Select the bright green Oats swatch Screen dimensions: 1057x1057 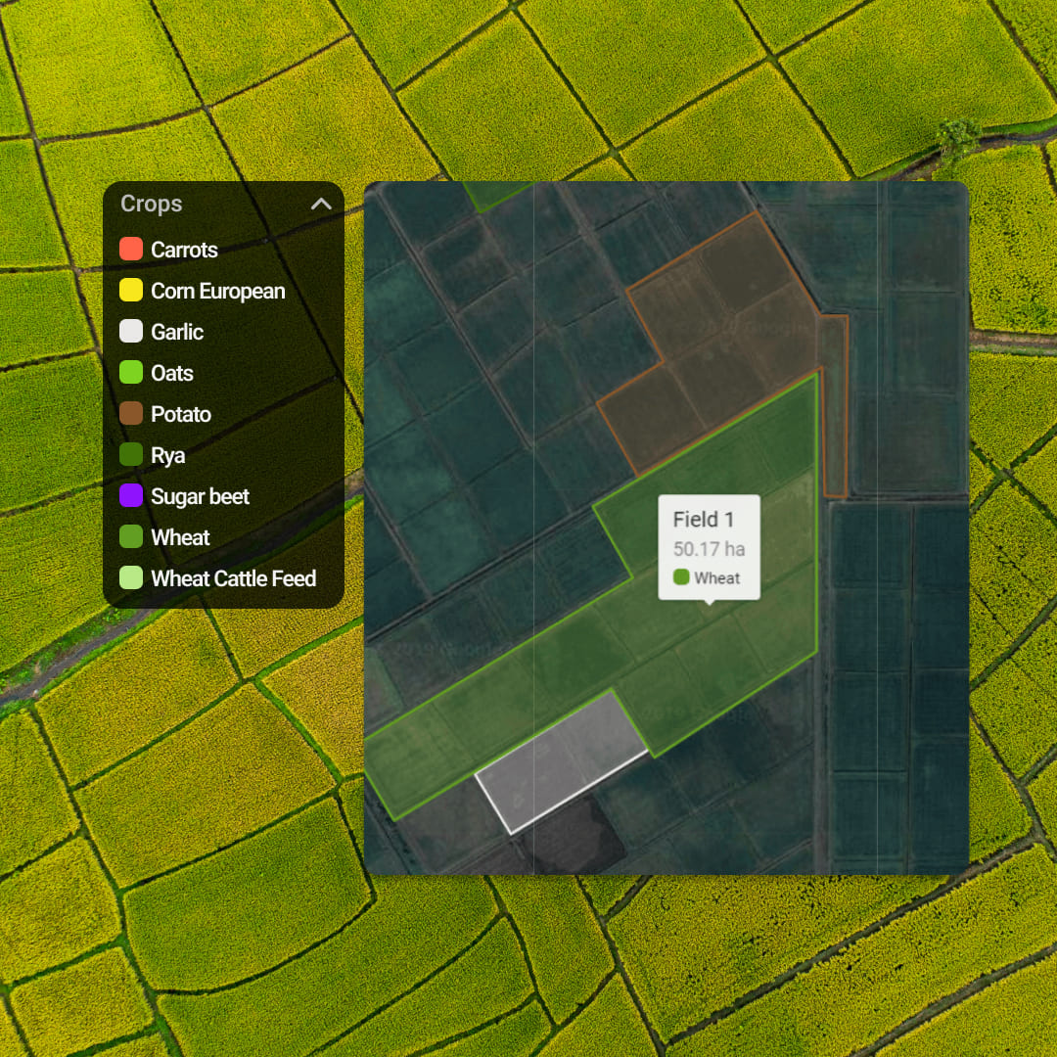[x=131, y=373]
